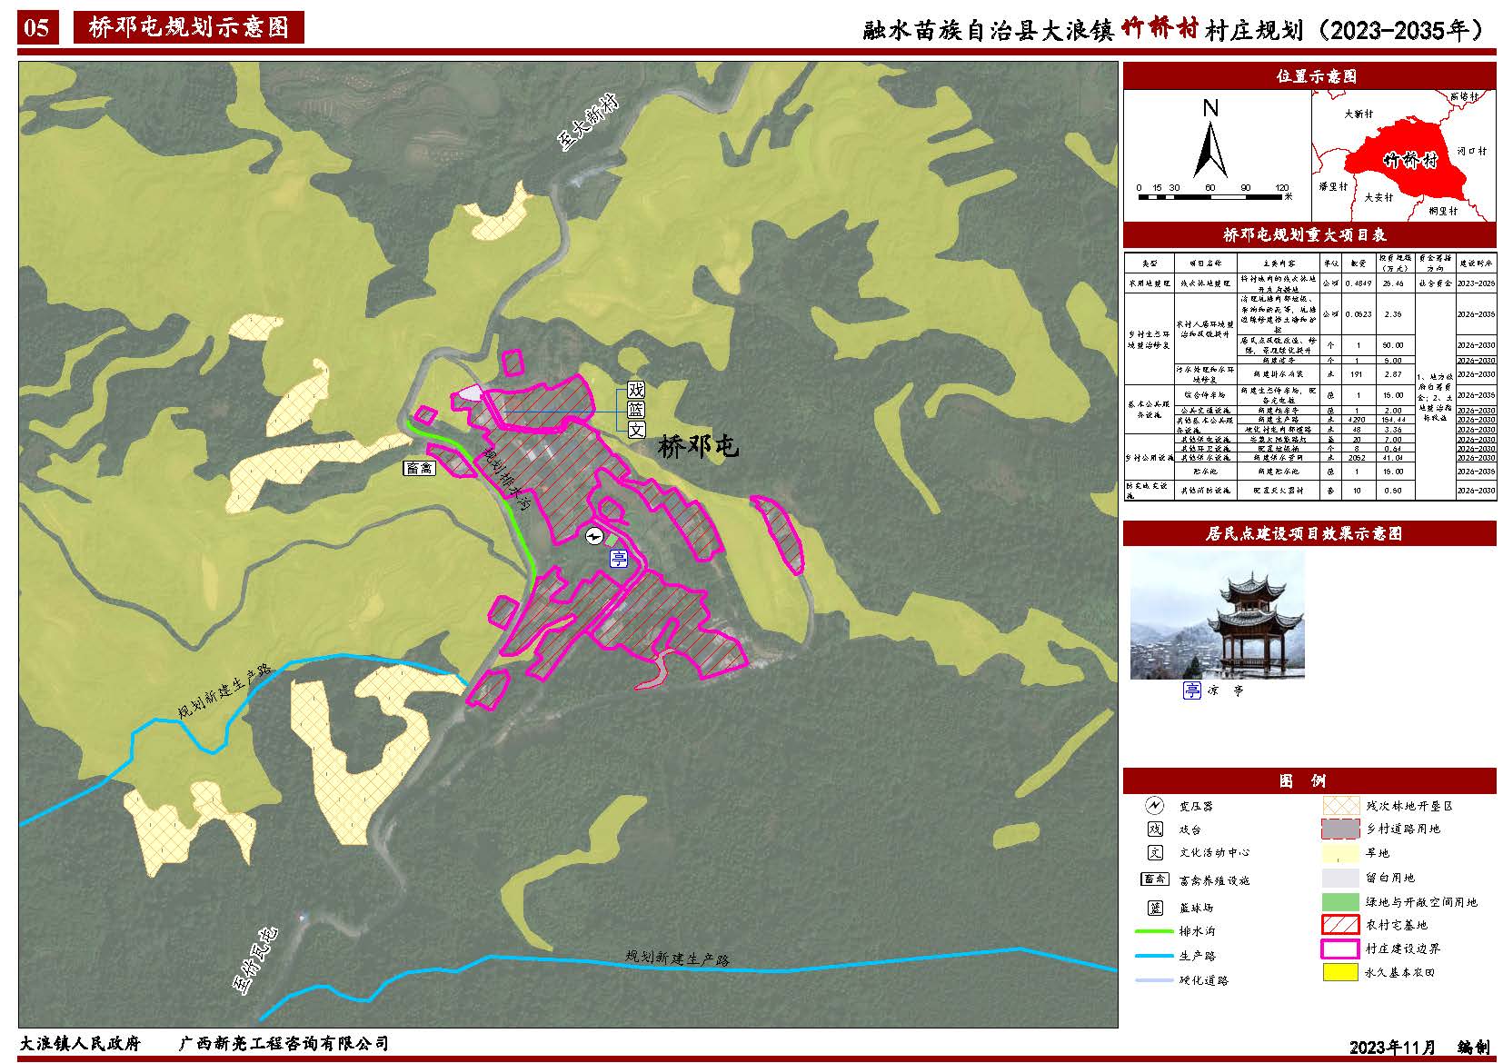Click the 畜禽 livestock marker on the map
Image resolution: width=1503 pixels, height=1063 pixels.
(419, 469)
